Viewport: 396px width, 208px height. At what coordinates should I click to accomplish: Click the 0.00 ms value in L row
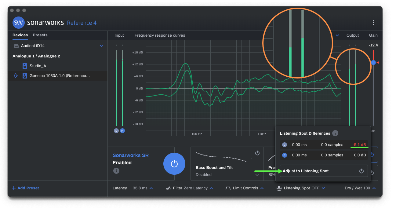299,145
